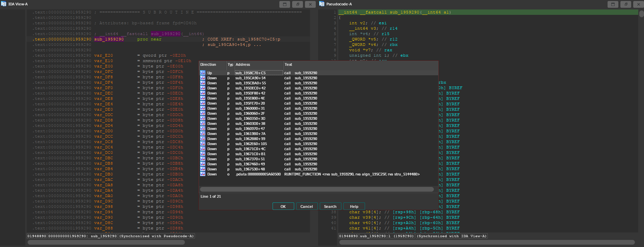Click highlighted sub_1959290 in disassembly prototype comment

[166, 34]
